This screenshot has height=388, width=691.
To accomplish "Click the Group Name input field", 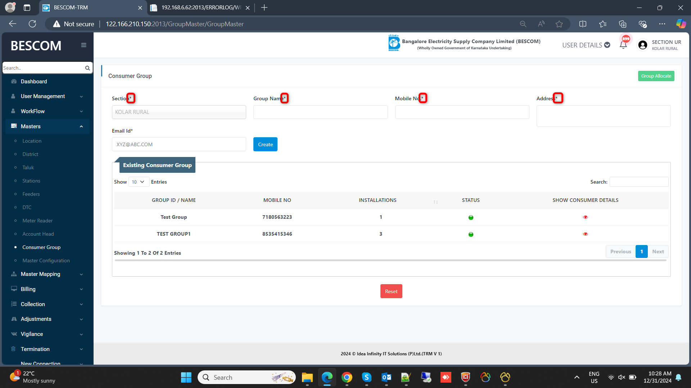I will pyautogui.click(x=320, y=112).
